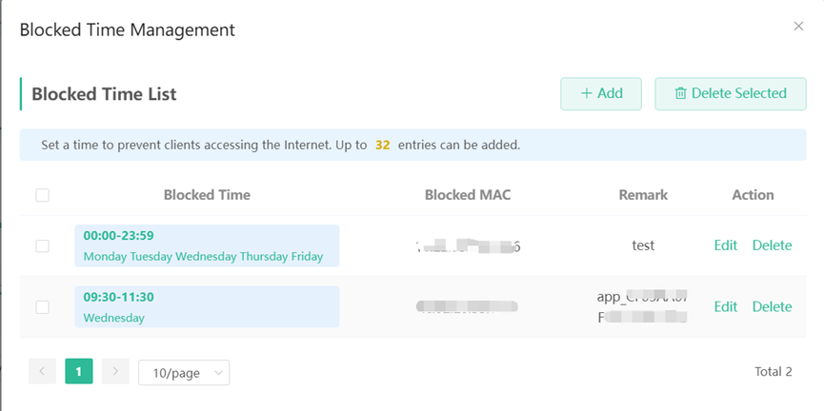Click the test remark cell
The height and width of the screenshot is (411, 824).
point(643,245)
